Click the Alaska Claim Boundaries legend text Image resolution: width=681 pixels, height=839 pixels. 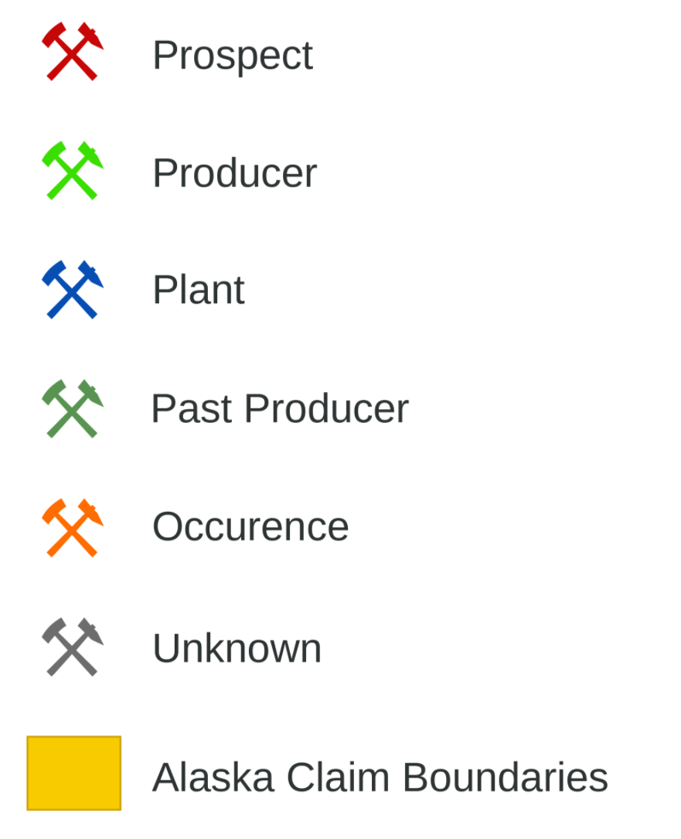pyautogui.click(x=380, y=777)
